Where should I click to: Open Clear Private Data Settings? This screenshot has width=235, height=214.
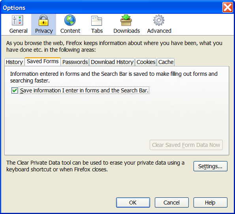(210, 166)
